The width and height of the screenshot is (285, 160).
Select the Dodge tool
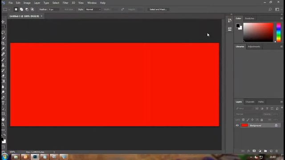3,92
